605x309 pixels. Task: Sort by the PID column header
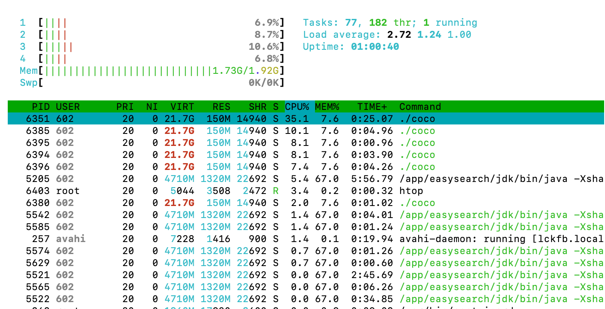(x=40, y=106)
